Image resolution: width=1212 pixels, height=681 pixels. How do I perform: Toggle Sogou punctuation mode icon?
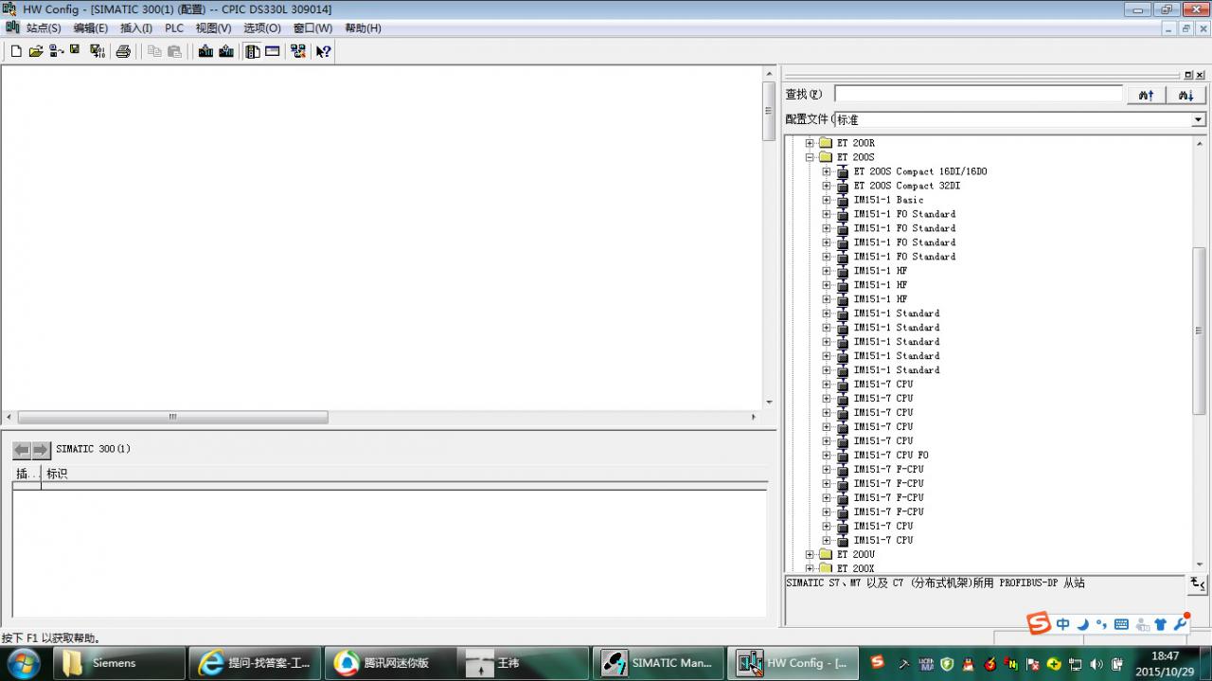click(x=1101, y=624)
